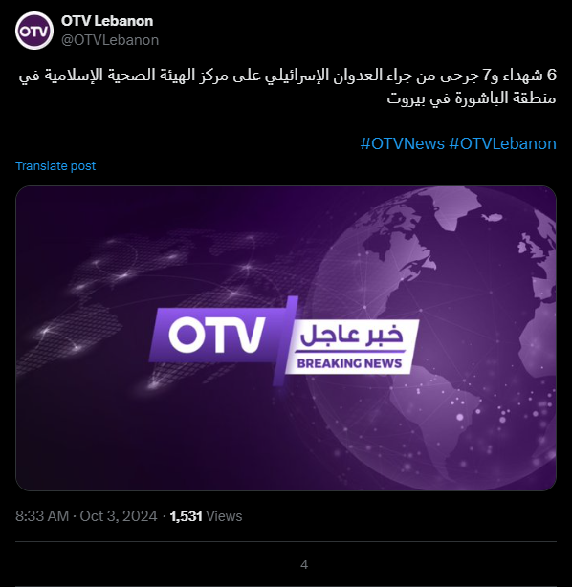Click the second line of Arabic post text

(x=472, y=98)
